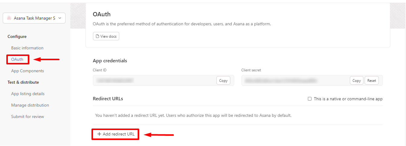The width and height of the screenshot is (406, 146).
Task: Expand the Asana Task Manager app dropdown
Action: pos(34,18)
